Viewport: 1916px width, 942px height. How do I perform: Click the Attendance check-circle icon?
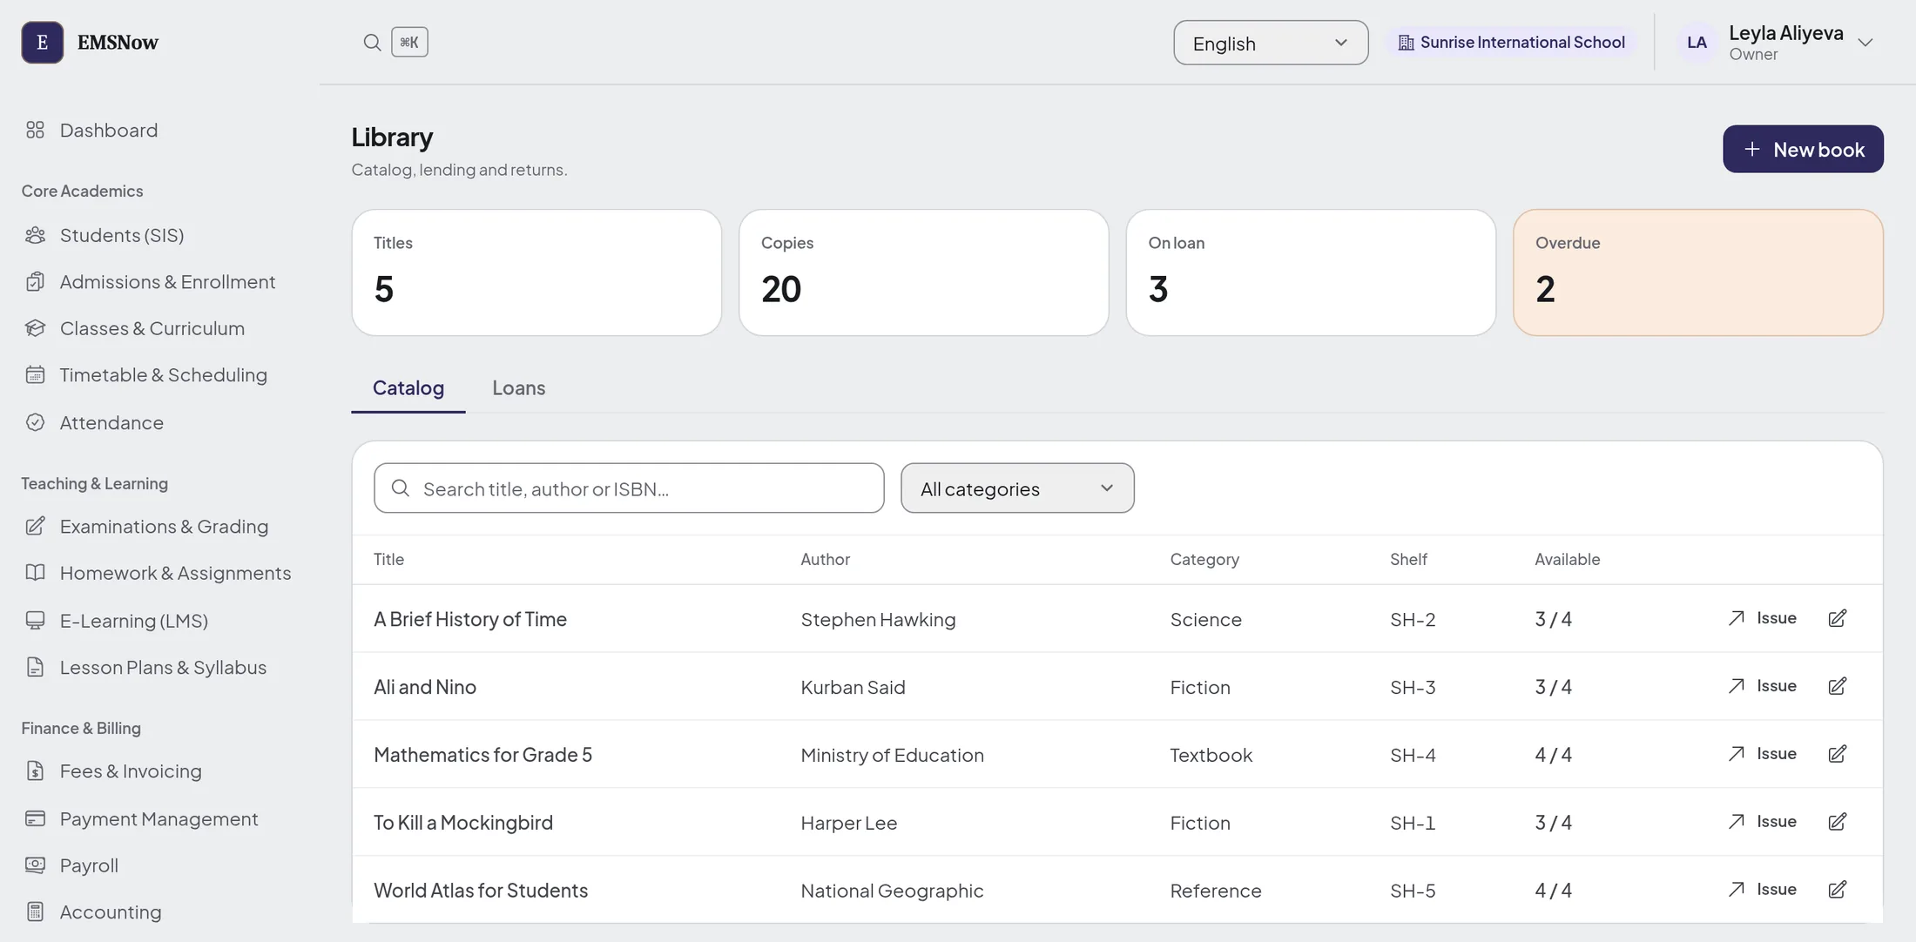pos(35,422)
